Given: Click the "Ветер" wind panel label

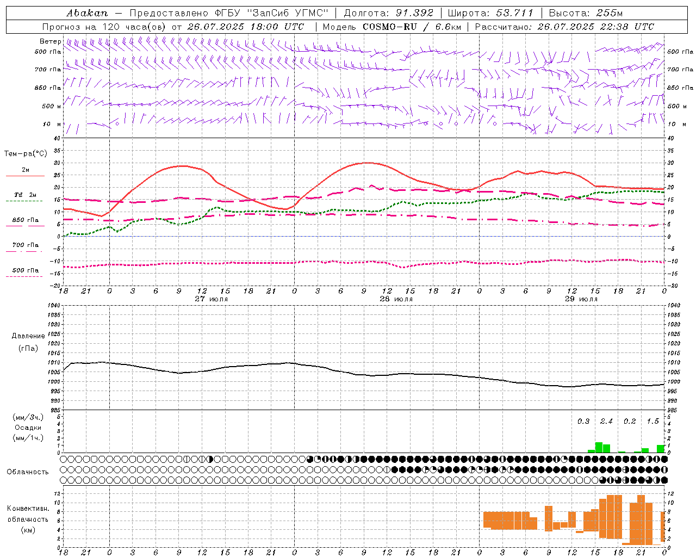Looking at the screenshot, I should click(51, 41).
